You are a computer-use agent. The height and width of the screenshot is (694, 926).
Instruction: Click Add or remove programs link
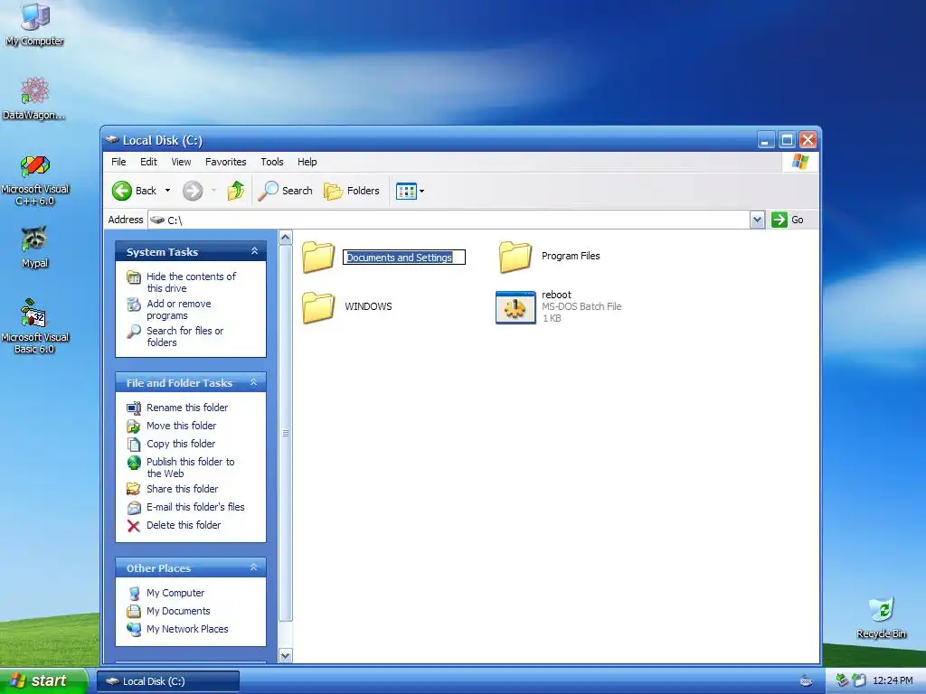click(179, 309)
